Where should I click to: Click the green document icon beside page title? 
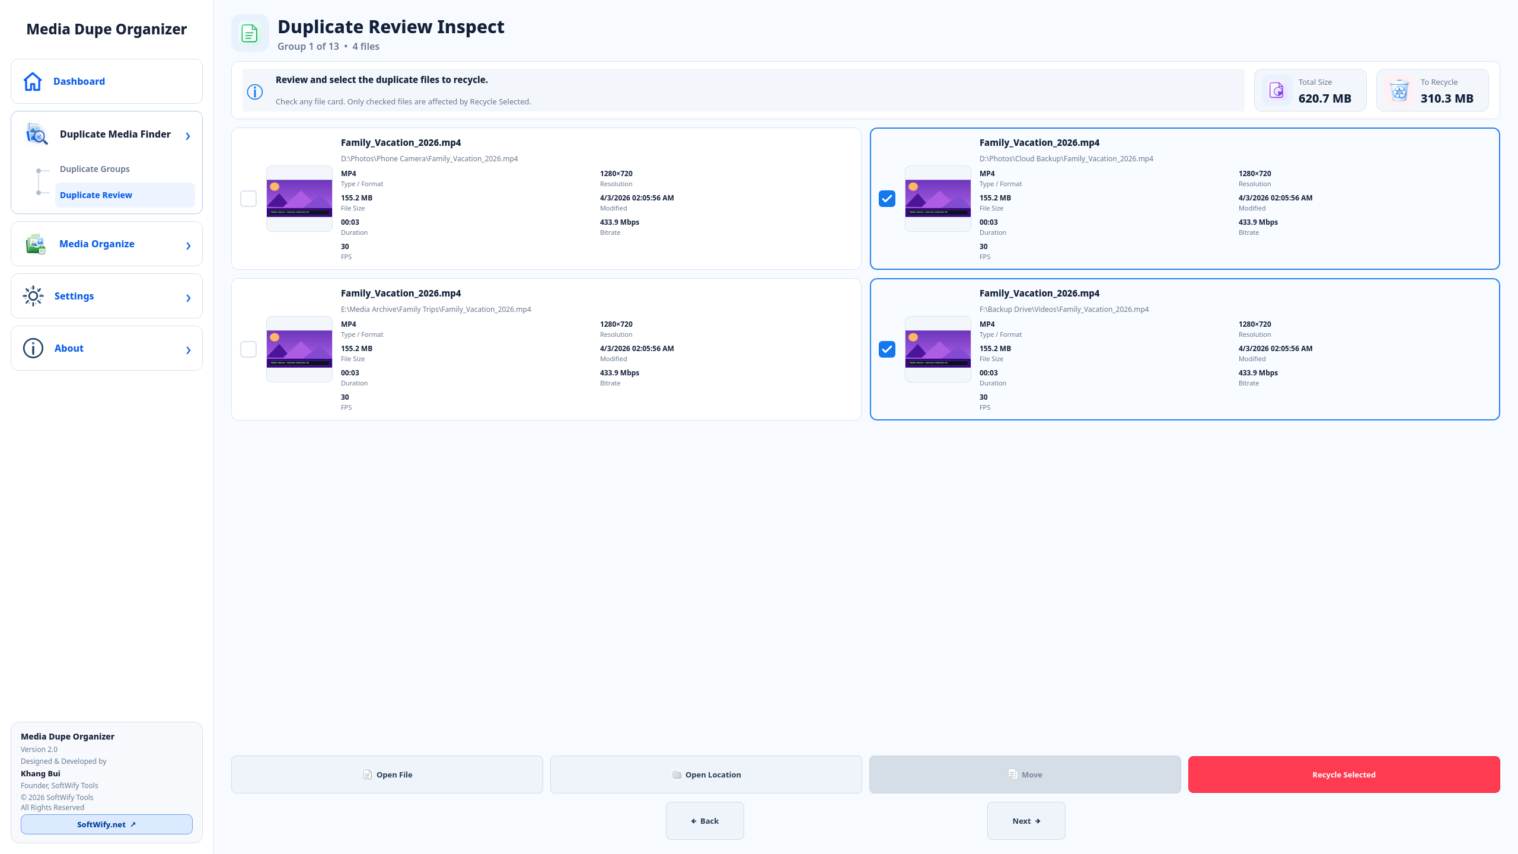click(x=250, y=33)
